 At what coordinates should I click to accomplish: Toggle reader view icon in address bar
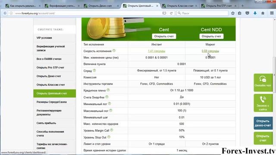coord(164,13)
